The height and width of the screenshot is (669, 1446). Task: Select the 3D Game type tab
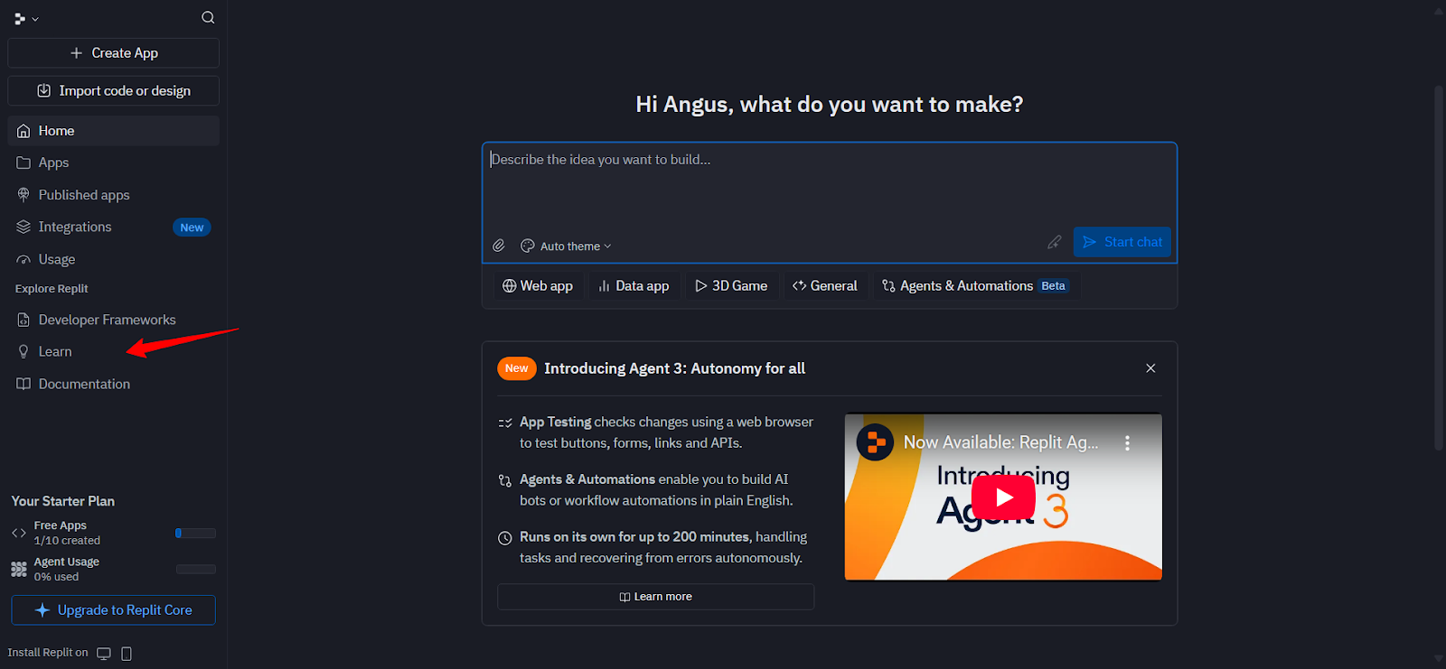(x=731, y=286)
